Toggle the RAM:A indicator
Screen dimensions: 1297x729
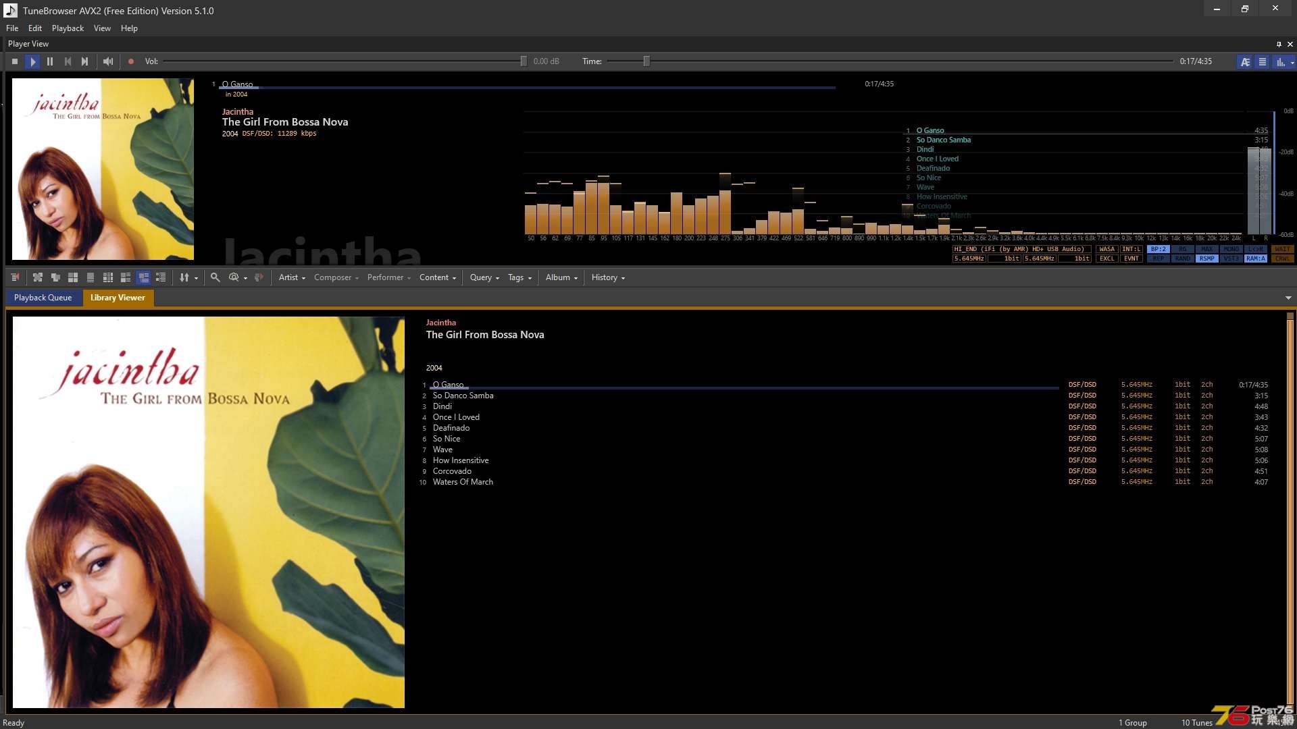[x=1256, y=259]
